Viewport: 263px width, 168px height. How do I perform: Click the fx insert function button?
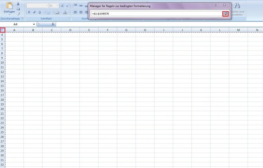(x=53, y=24)
